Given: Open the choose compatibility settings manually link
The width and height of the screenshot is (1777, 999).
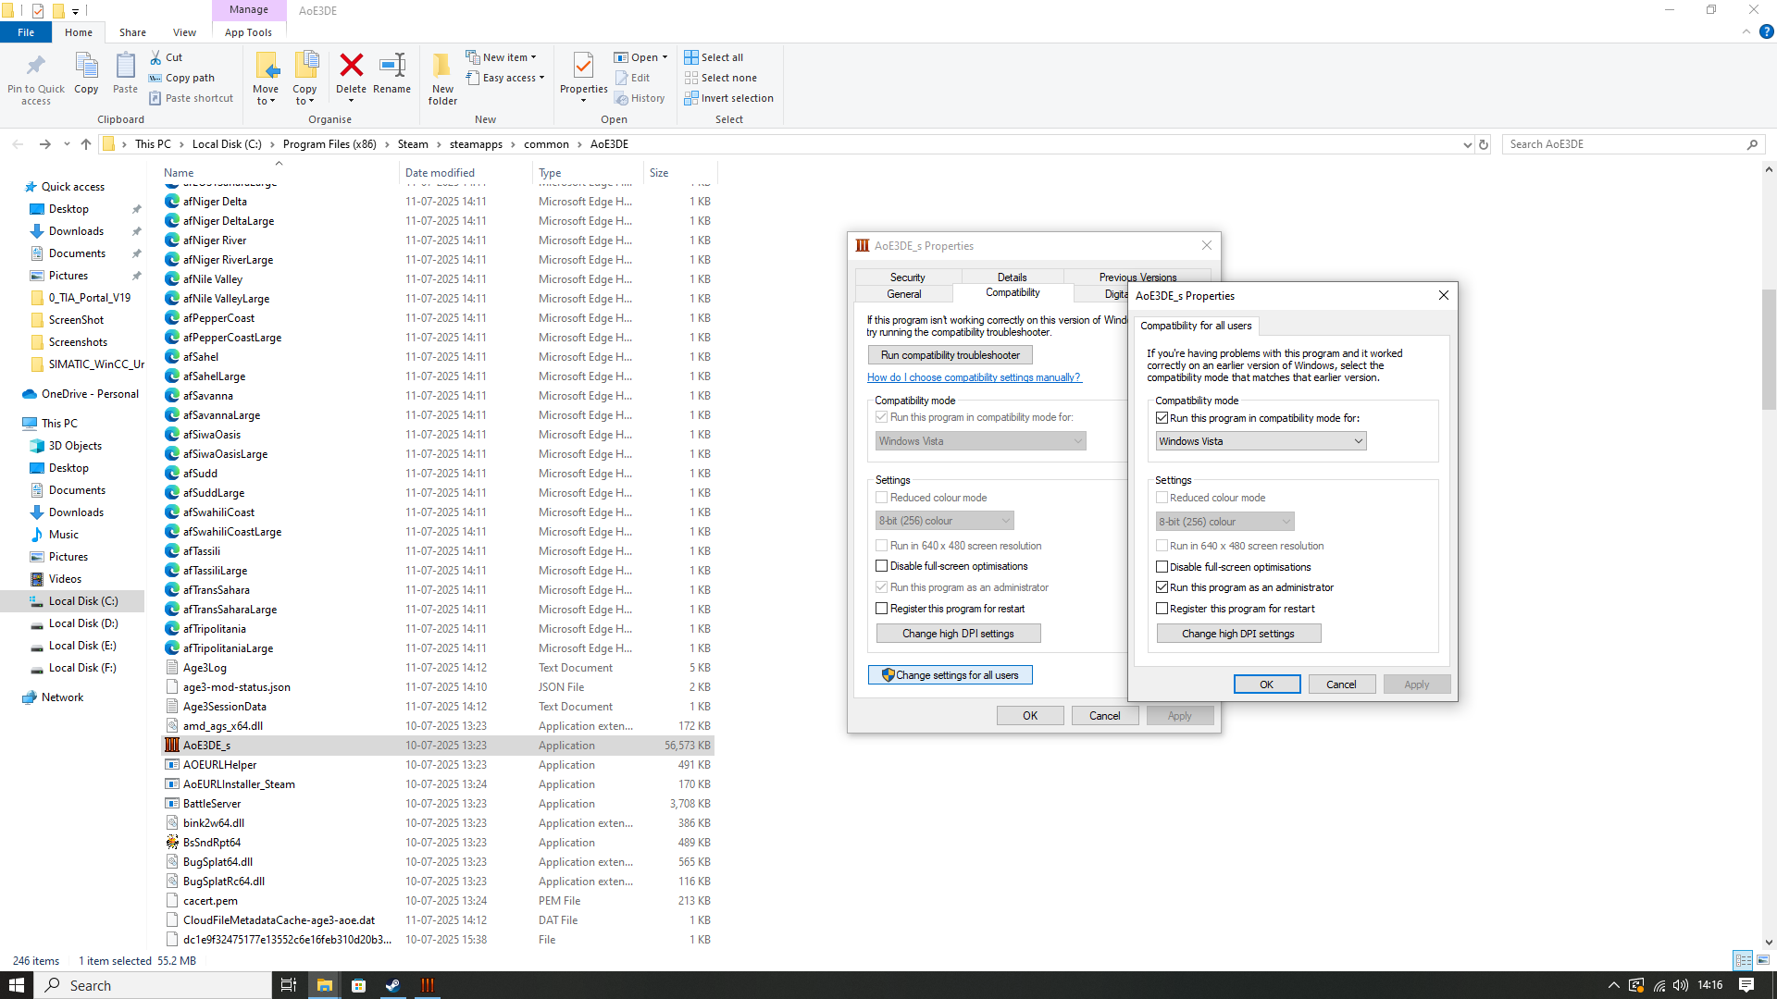Looking at the screenshot, I should coord(974,377).
